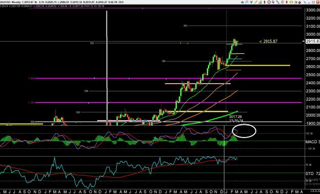Click the 2100.00 price axis label
The image size is (320, 194).
(x=313, y=107)
